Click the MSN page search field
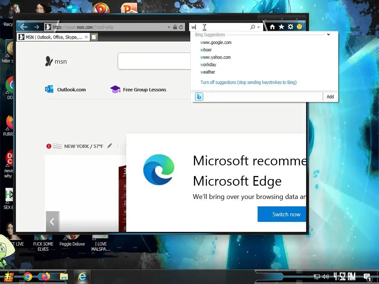The image size is (379, 284). pyautogui.click(x=154, y=61)
